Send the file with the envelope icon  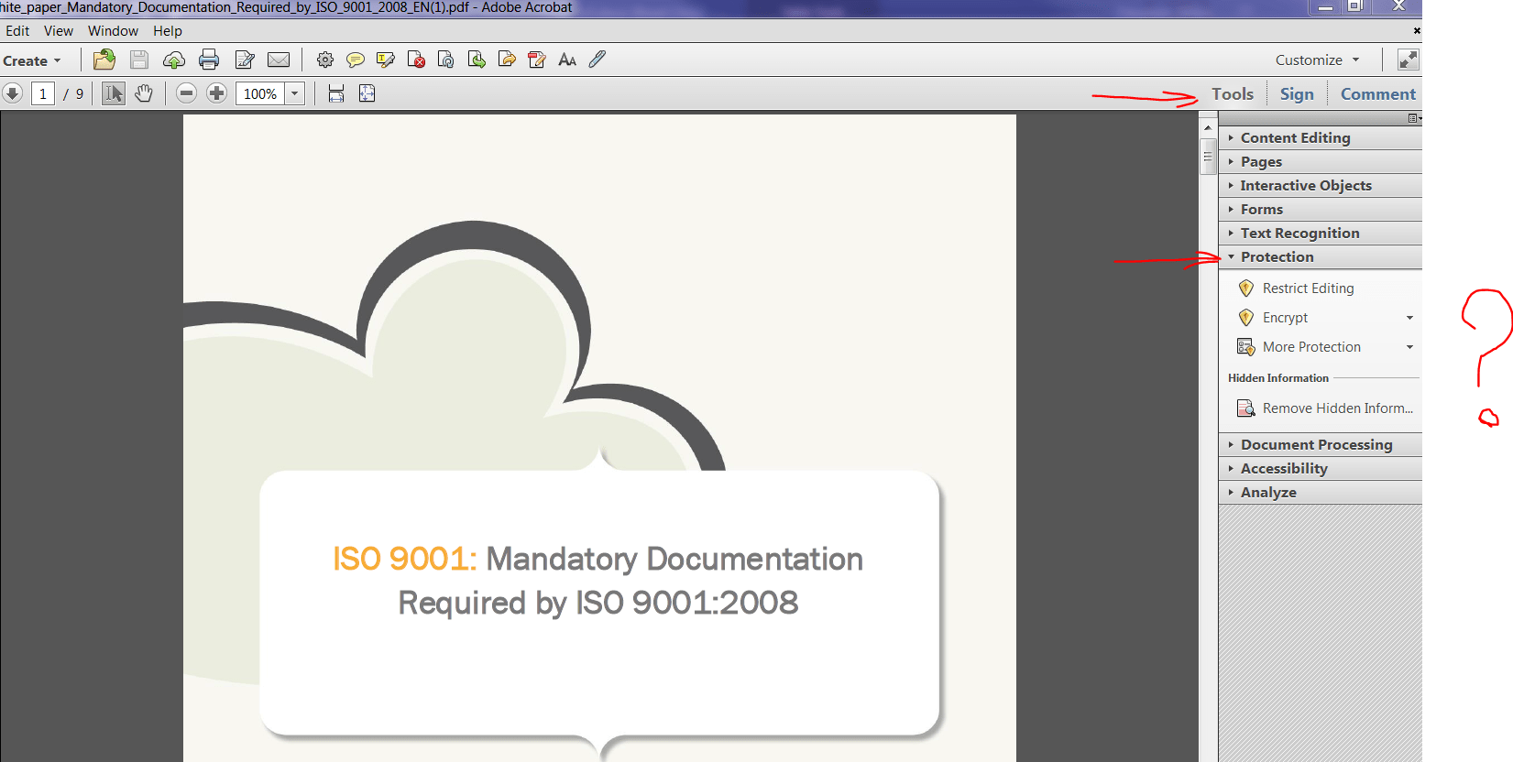coord(279,60)
